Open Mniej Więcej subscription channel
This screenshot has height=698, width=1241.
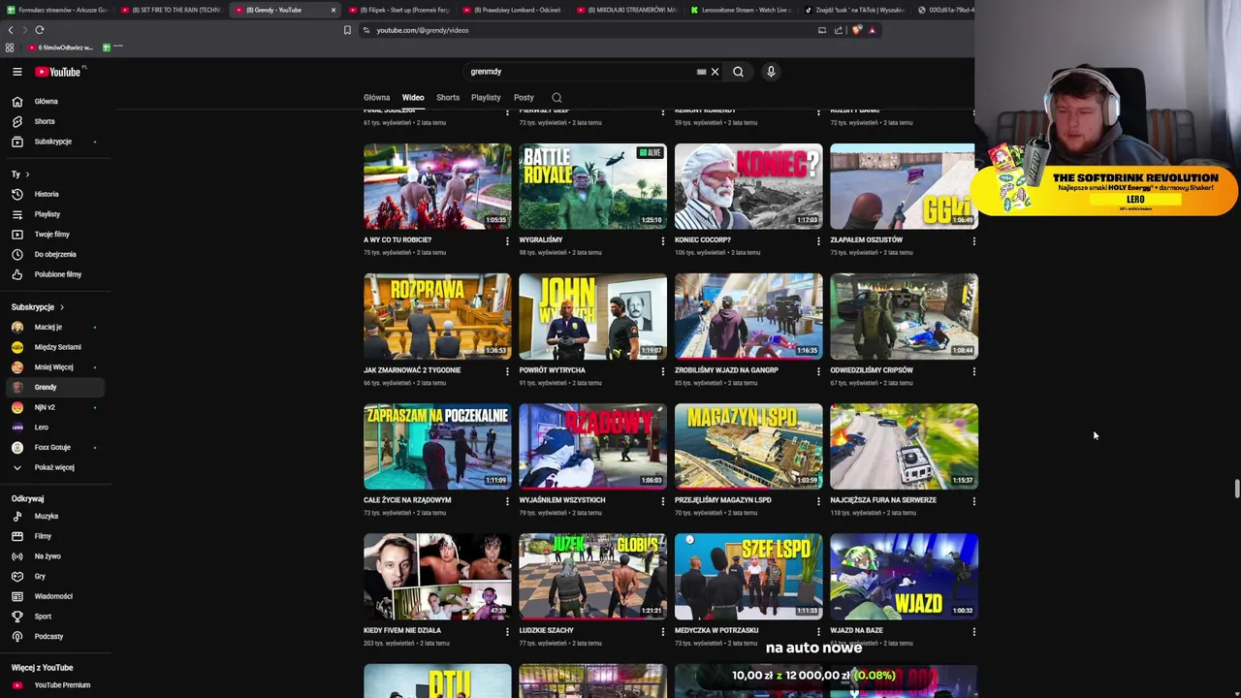click(x=52, y=367)
